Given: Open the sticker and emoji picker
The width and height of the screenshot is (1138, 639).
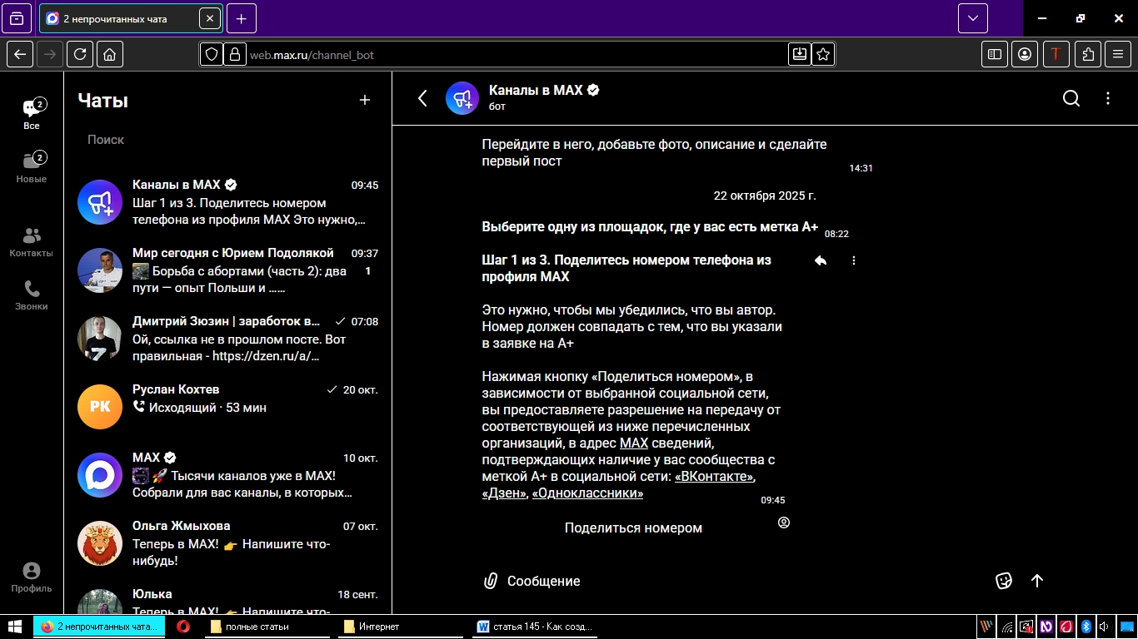Looking at the screenshot, I should tap(1004, 581).
